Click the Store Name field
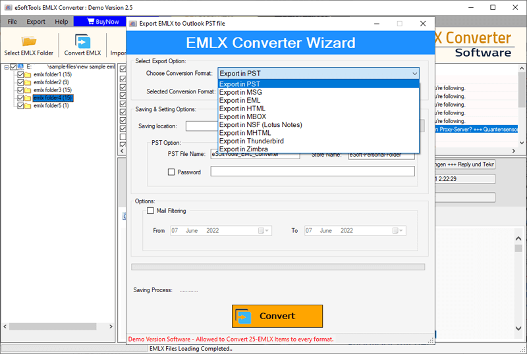 tap(381, 155)
